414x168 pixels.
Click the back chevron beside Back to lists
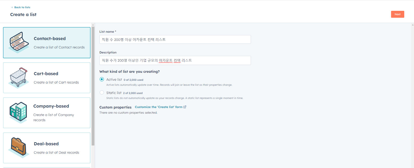(12, 8)
